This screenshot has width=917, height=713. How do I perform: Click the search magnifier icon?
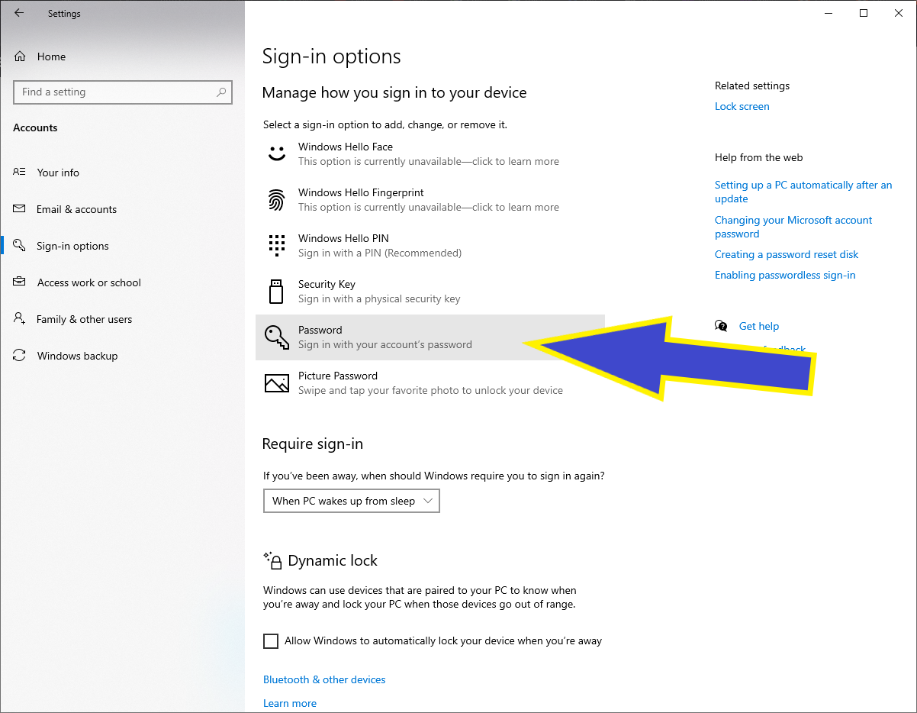pos(221,92)
